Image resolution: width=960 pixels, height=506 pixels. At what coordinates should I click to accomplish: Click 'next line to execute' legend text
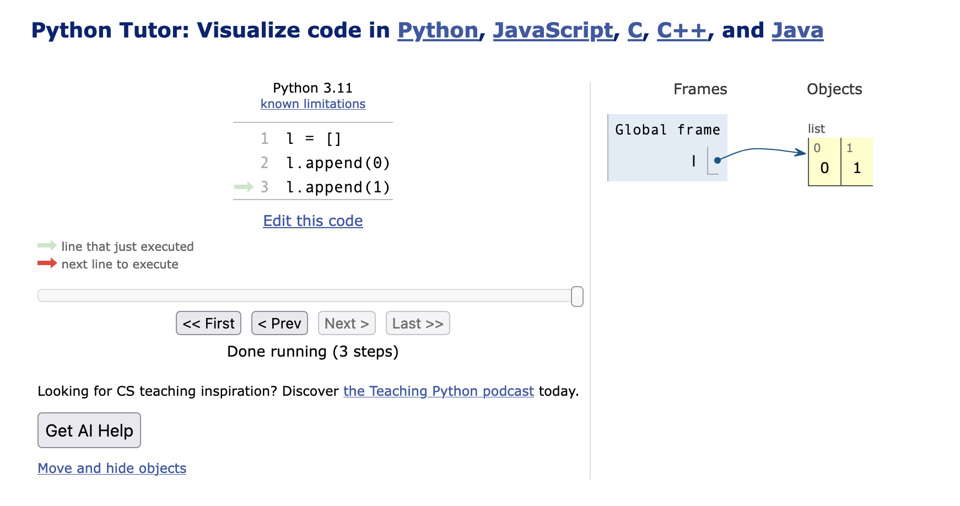pos(120,264)
